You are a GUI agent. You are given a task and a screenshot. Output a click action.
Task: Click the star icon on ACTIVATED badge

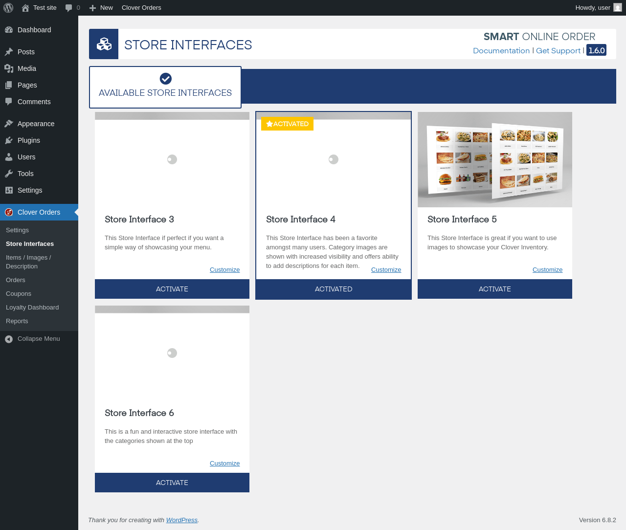[x=269, y=124]
